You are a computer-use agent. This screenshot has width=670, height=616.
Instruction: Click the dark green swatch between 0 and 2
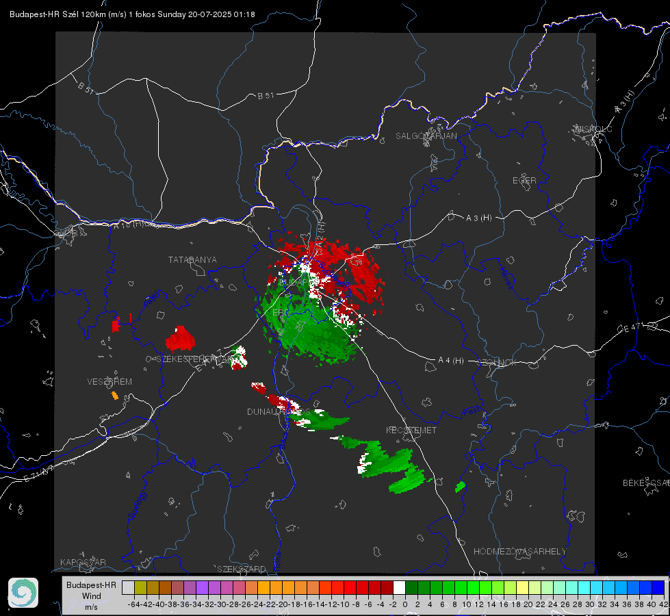point(411,588)
